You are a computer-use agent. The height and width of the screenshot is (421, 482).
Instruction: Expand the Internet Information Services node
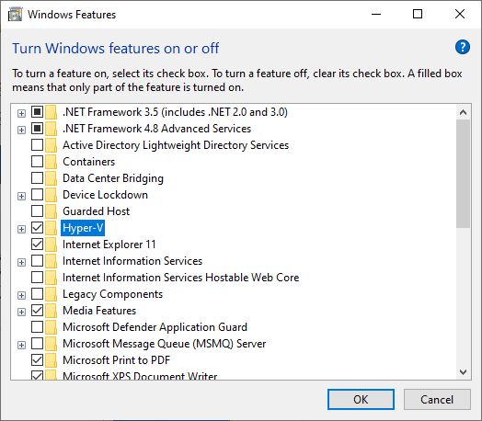21,262
